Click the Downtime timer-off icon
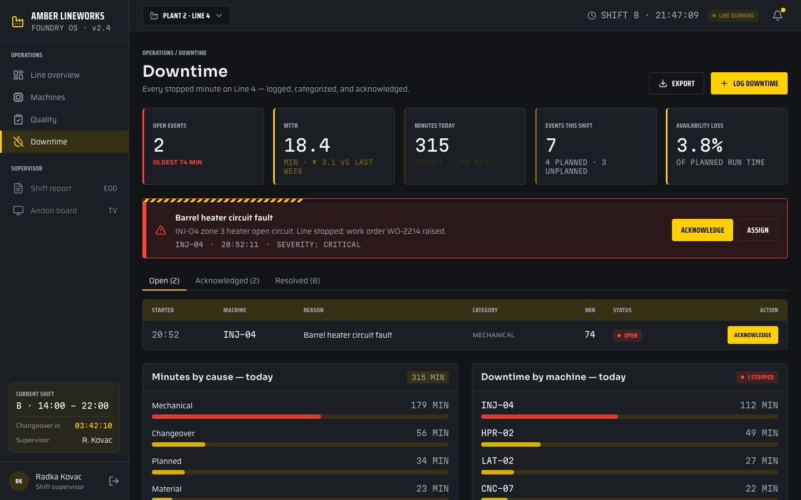Image resolution: width=801 pixels, height=500 pixels. point(18,142)
